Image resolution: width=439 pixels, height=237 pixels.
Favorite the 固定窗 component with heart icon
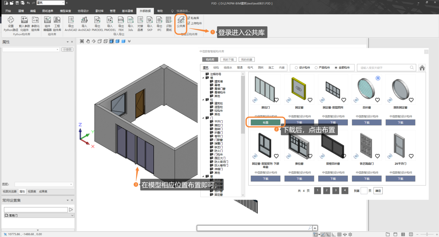point(310,100)
